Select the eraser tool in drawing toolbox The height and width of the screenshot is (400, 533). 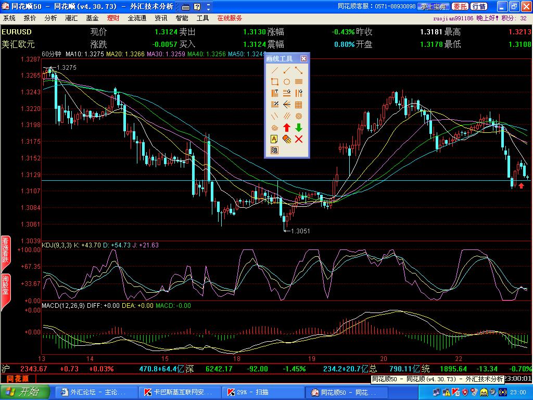[x=287, y=139]
